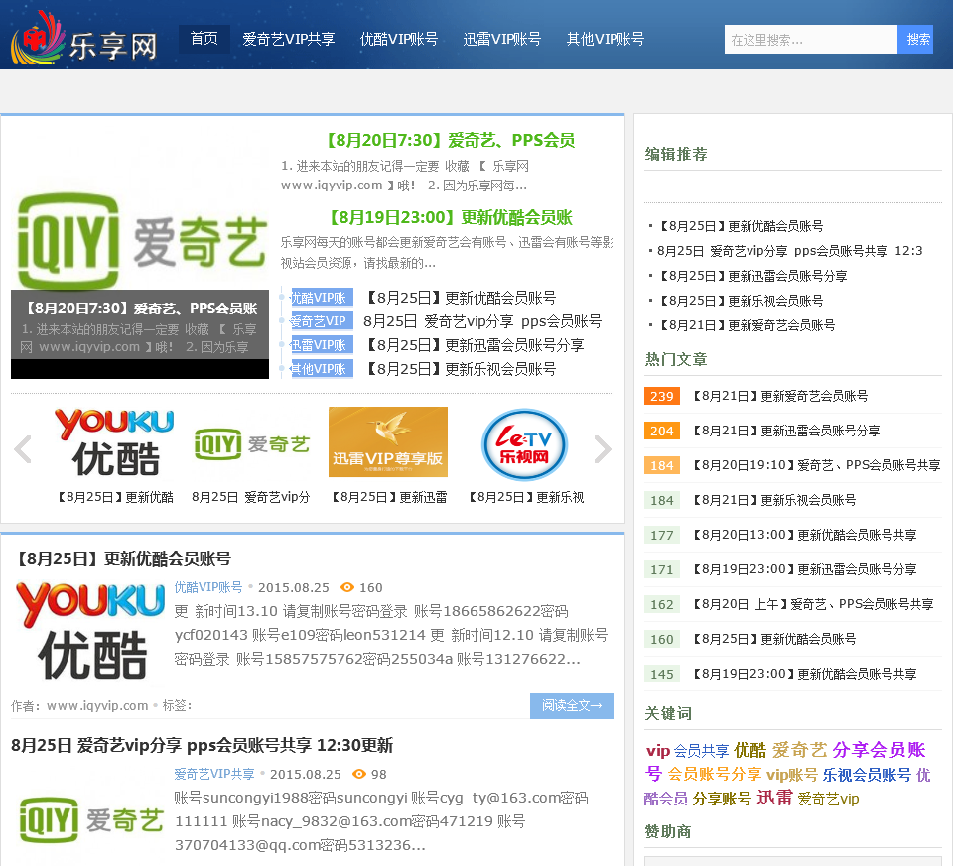This screenshot has height=866, width=953.
Task: Click the 乐视会员账号 keyword tag
Action: [x=867, y=775]
